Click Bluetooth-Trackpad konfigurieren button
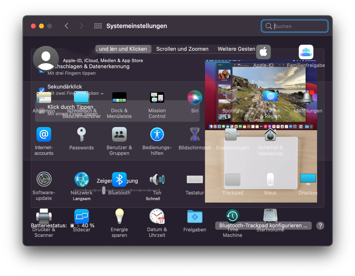 click(x=263, y=226)
